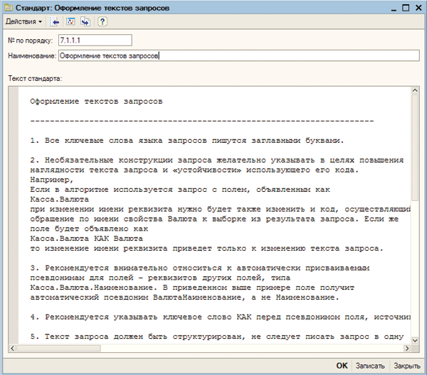Minimize the Стандарт window
This screenshot has height=375, width=427.
[394, 9]
